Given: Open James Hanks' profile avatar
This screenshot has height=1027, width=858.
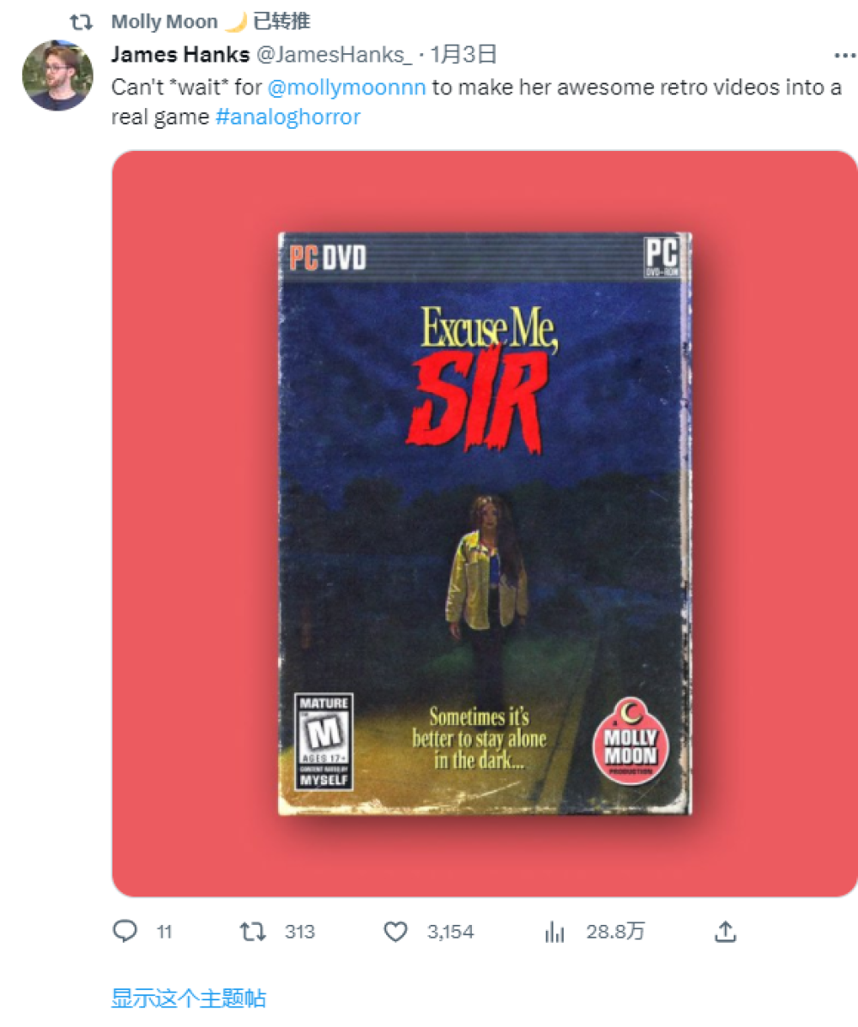Looking at the screenshot, I should [57, 75].
